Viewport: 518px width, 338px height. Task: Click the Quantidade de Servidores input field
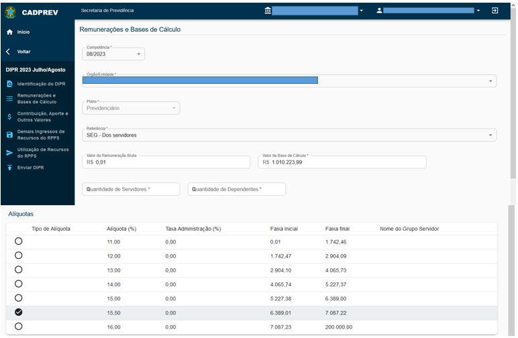tap(132, 190)
